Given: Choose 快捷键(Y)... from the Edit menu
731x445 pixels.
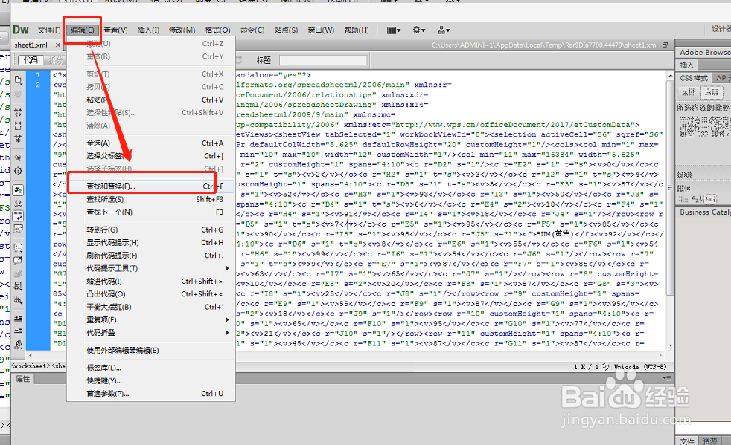Looking at the screenshot, I should pos(150,381).
